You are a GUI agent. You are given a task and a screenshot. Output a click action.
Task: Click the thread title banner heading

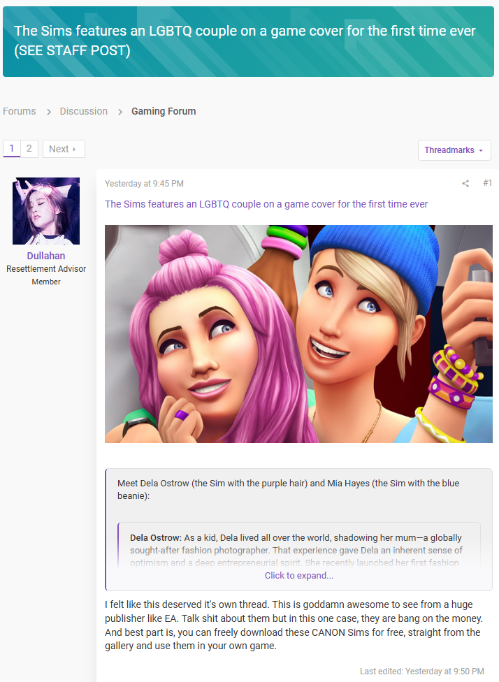pos(245,41)
